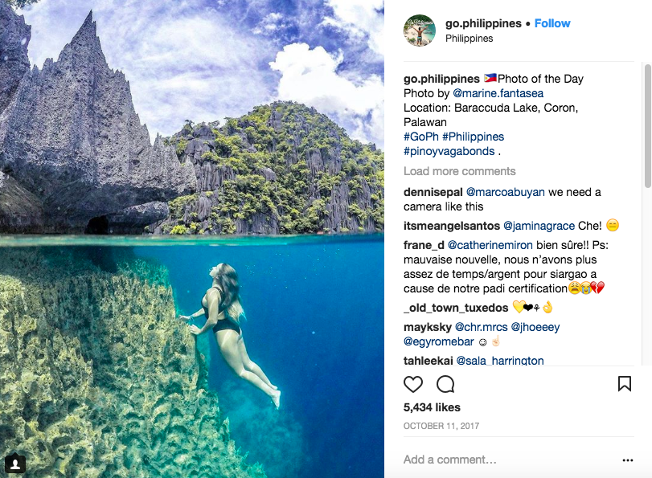View the 5,434 likes list
Screen dimensions: 652x478
(x=430, y=408)
